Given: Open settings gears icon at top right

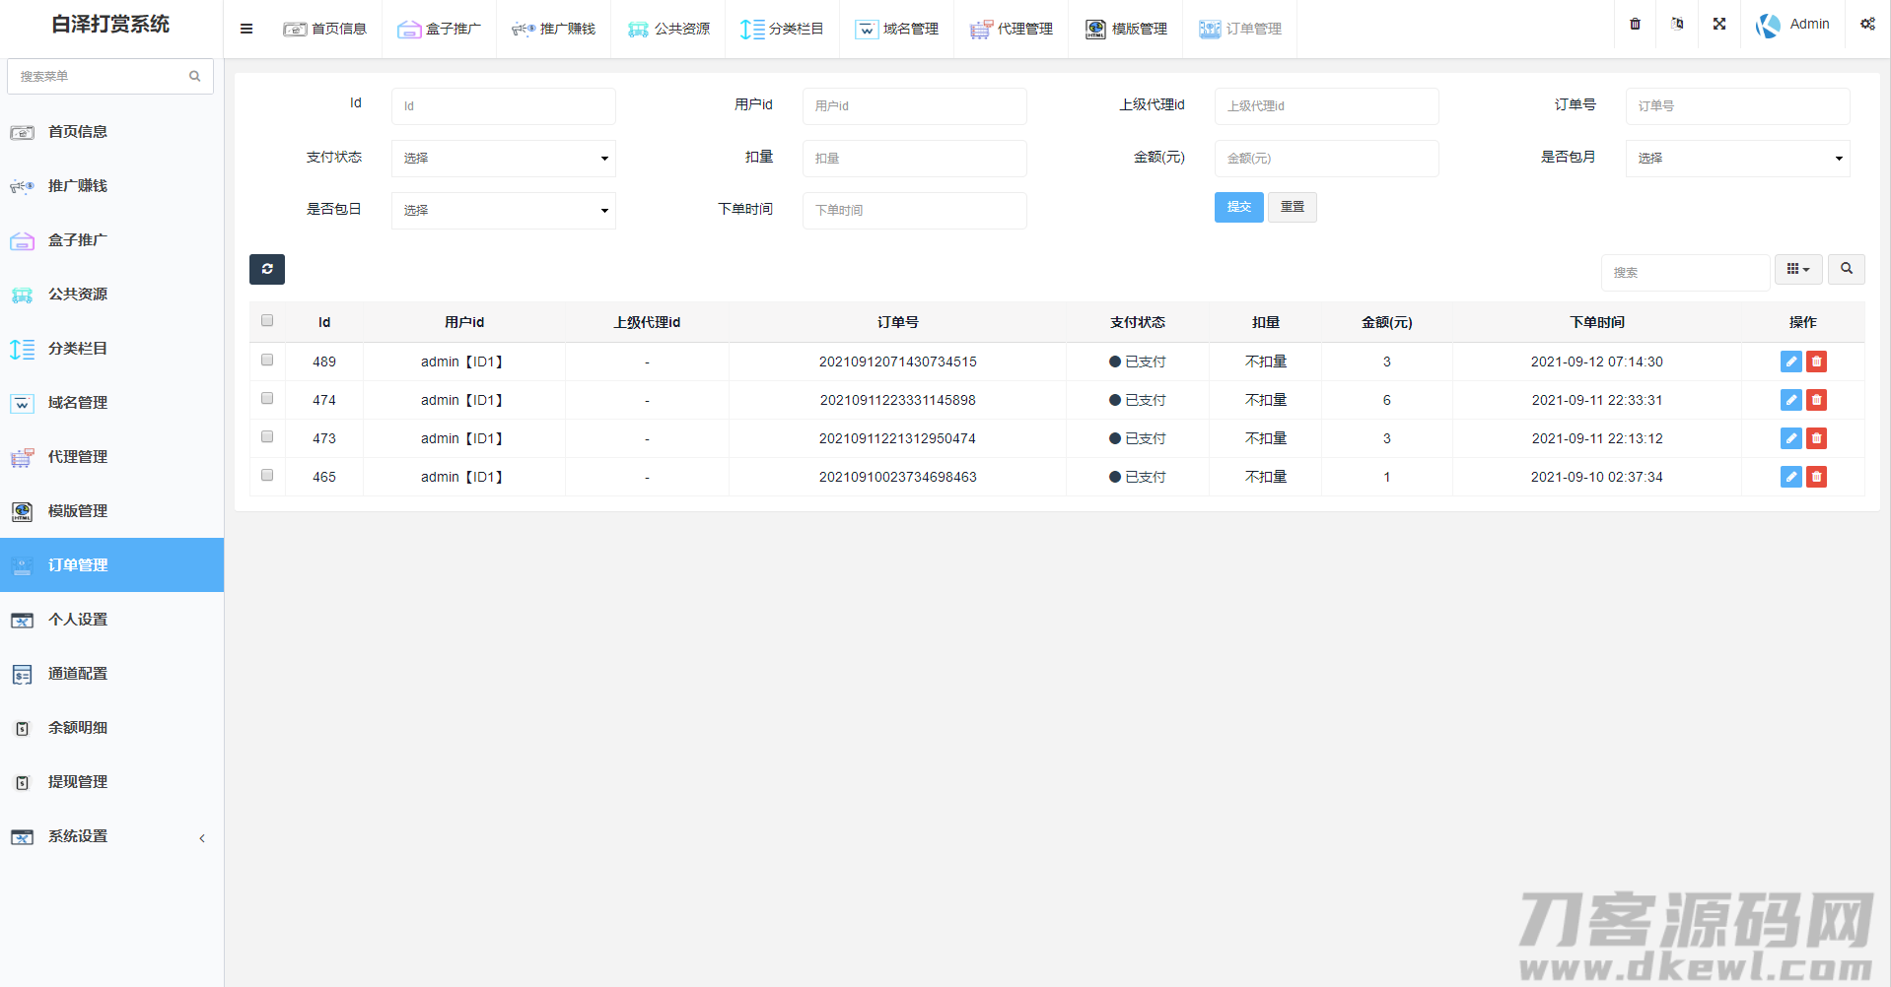Looking at the screenshot, I should [1867, 24].
